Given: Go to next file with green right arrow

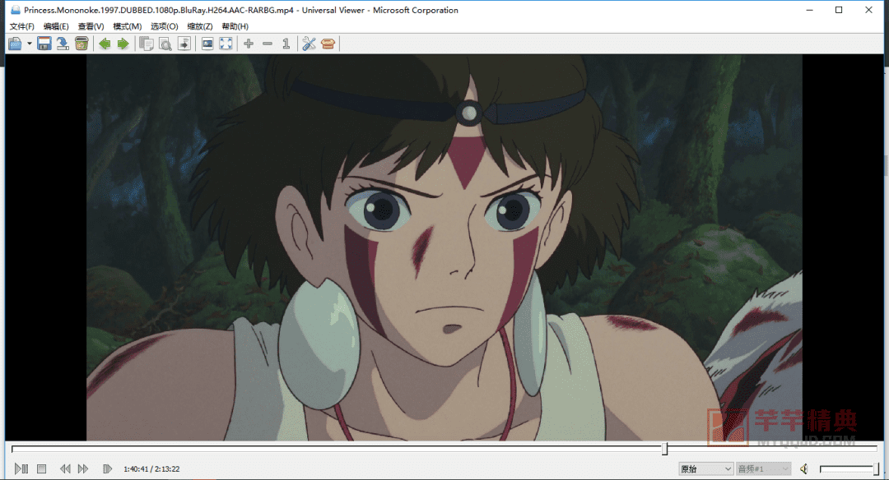Looking at the screenshot, I should (x=123, y=44).
